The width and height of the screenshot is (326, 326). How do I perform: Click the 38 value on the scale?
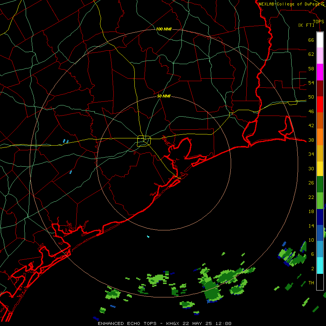[311, 140]
